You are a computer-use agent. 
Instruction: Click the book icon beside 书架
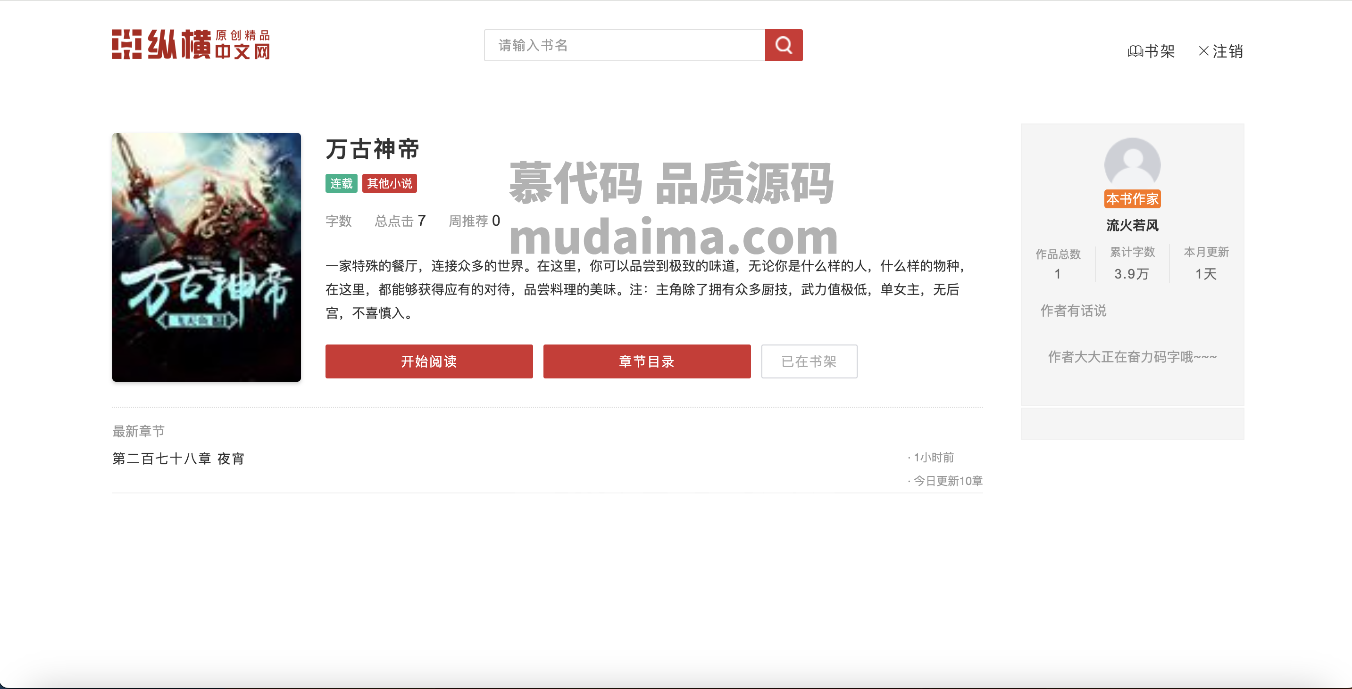(x=1135, y=51)
